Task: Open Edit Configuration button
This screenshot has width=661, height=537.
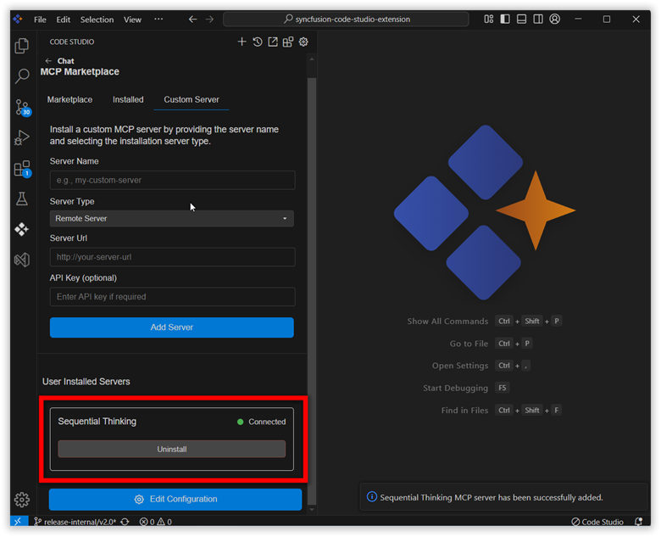Action: click(175, 499)
